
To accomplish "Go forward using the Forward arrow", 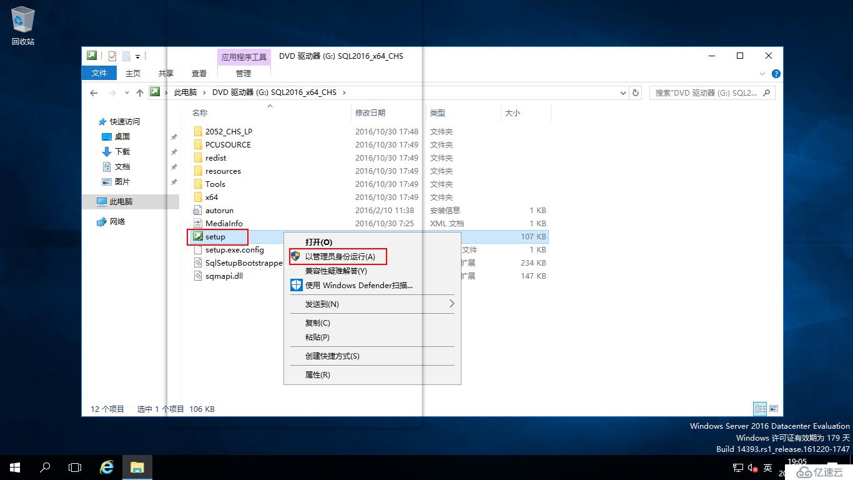I will click(112, 92).
